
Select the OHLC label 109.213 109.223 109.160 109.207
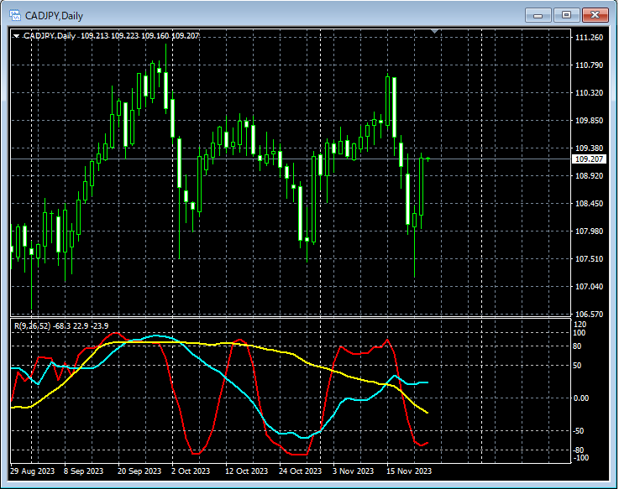139,36
